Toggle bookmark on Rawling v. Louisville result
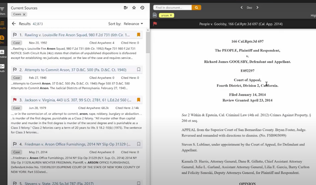 [139, 34]
